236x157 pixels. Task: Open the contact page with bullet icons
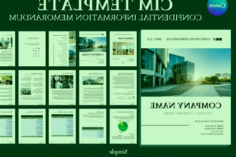click(x=32, y=49)
